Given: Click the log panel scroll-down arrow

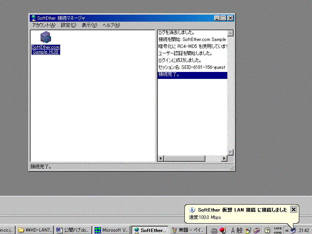Looking at the screenshot, I should [x=230, y=152].
